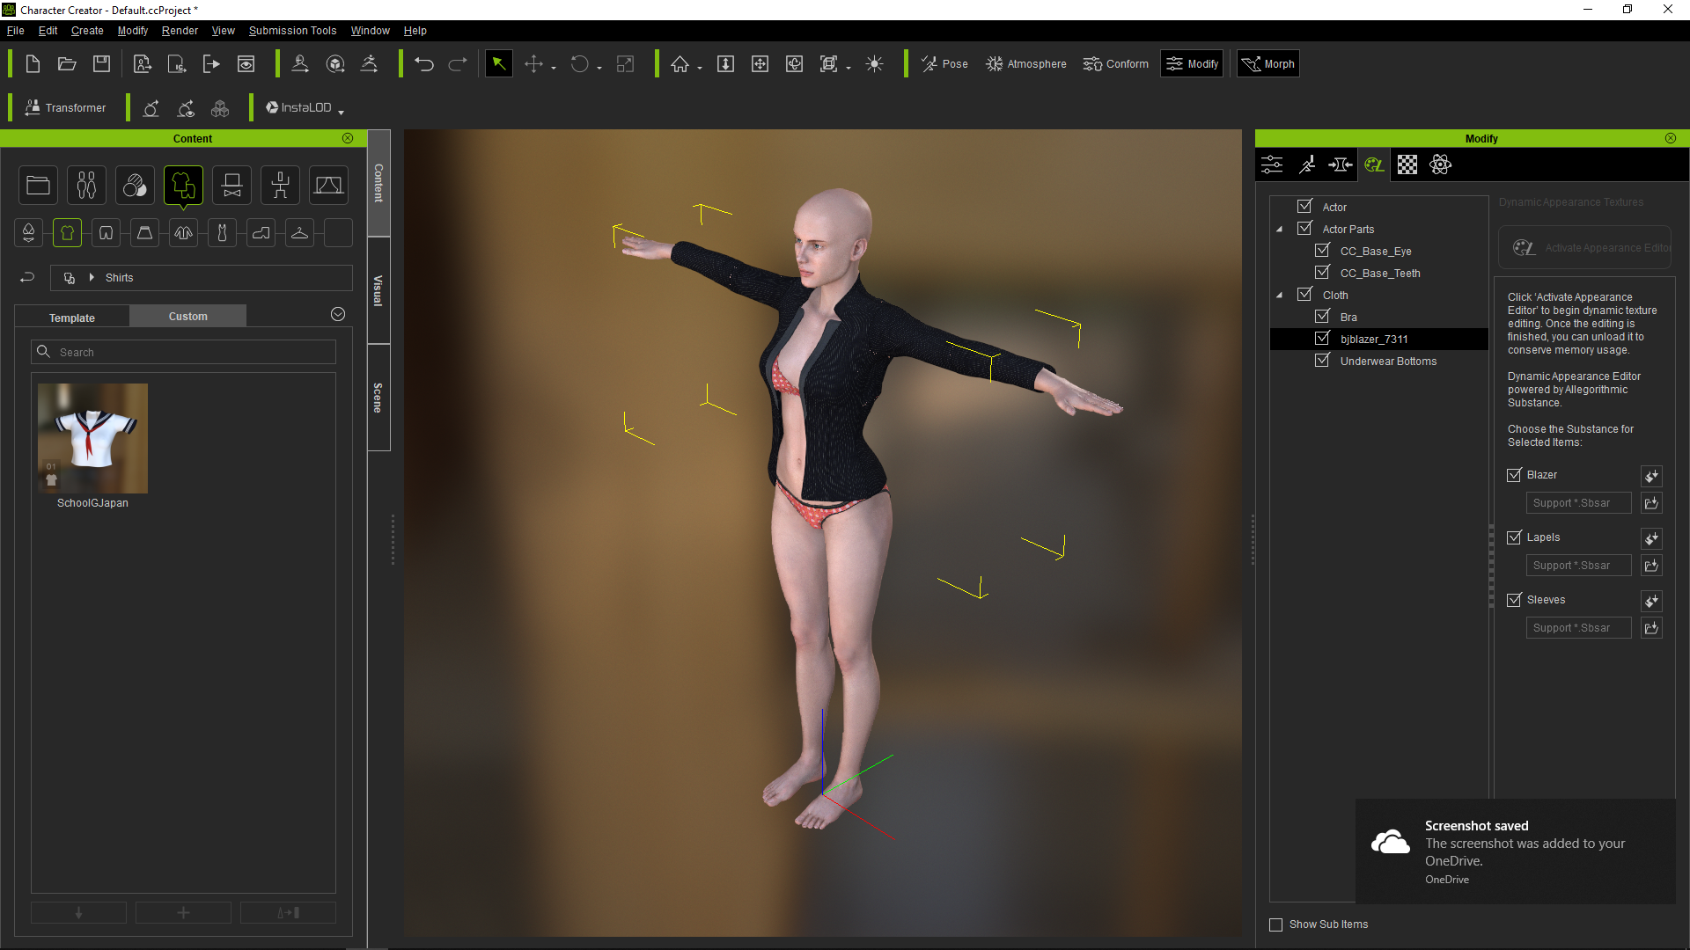
Task: Enable Show Sub Items checkbox
Action: click(x=1275, y=924)
